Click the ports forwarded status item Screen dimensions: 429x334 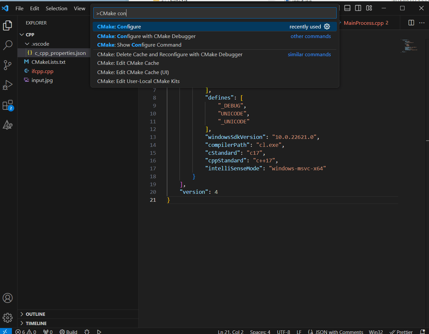48,332
